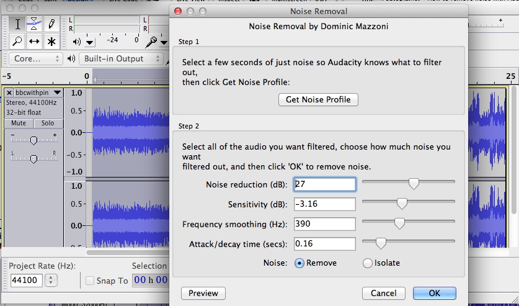Select the Isolate noise radio button
519x306 pixels.
[x=368, y=263]
